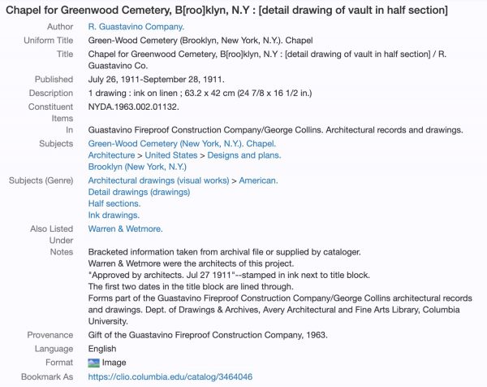Screen dimensions: 487x387
Task: Click the Image format icon
Action: (93, 363)
